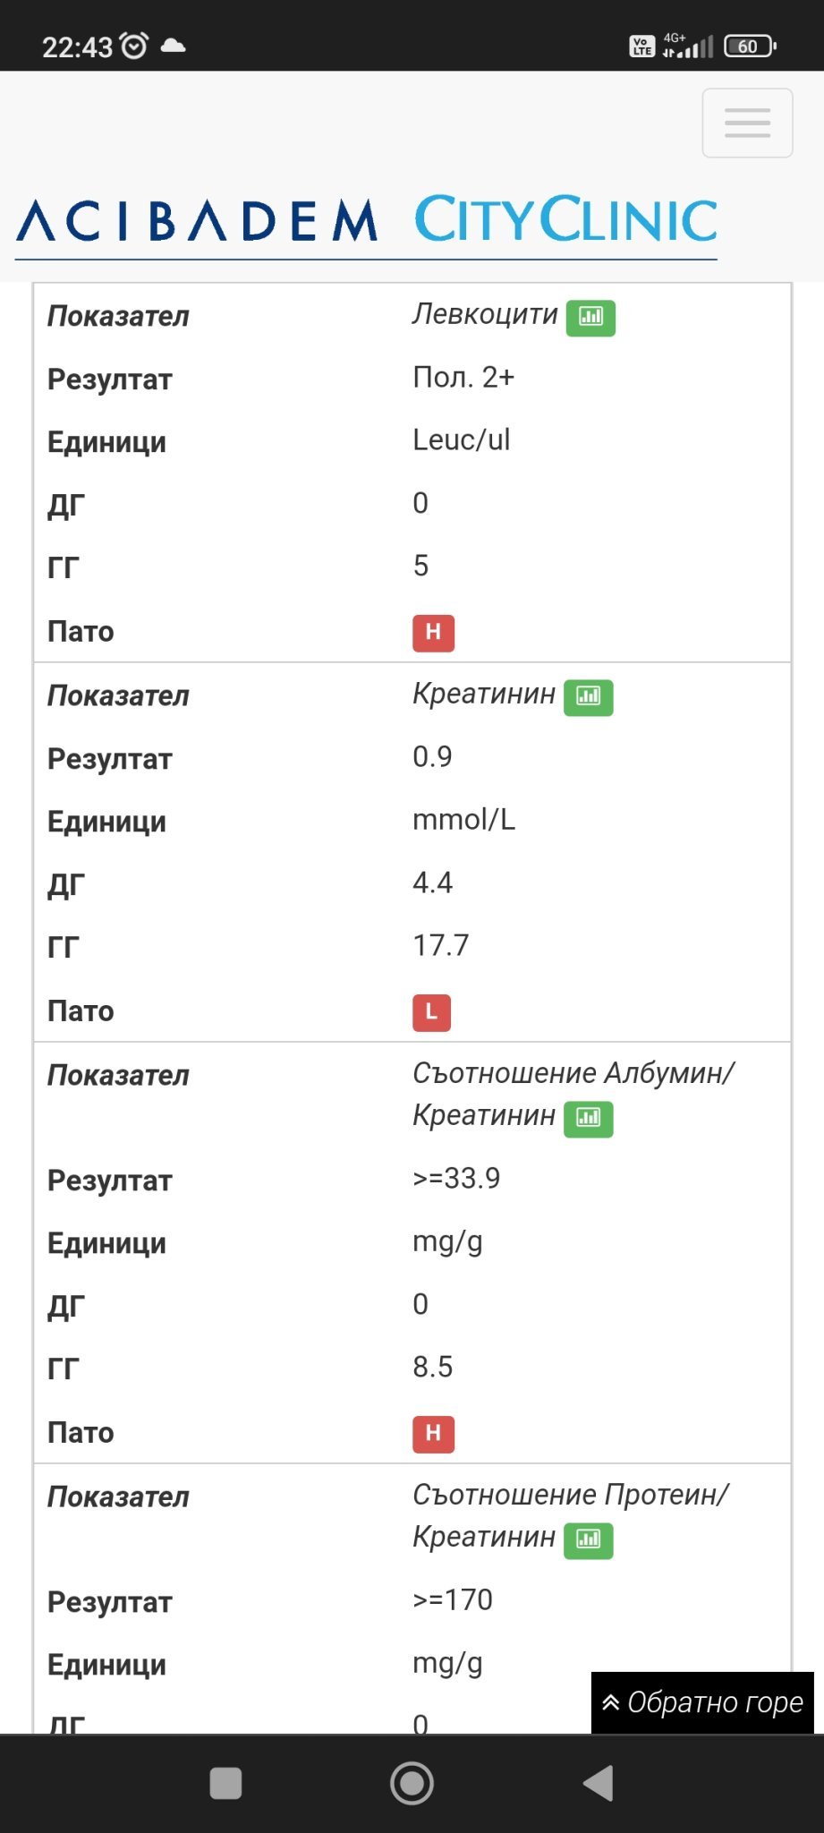The width and height of the screenshot is (824, 1833).
Task: Tap the battery indicator in status bar
Action: (750, 46)
